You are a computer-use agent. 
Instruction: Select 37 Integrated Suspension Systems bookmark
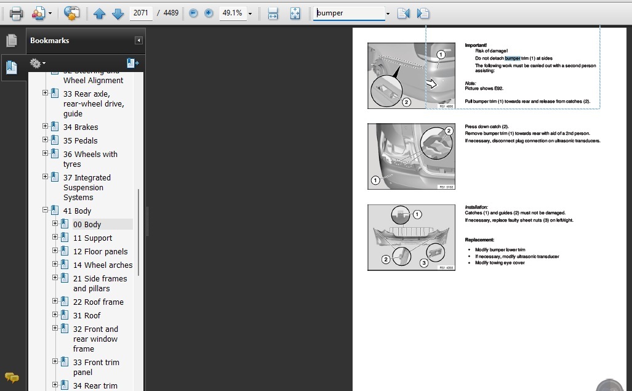[87, 187]
